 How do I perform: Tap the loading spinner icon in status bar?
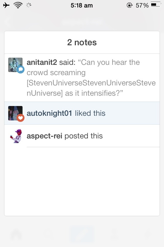click(x=29, y=5)
